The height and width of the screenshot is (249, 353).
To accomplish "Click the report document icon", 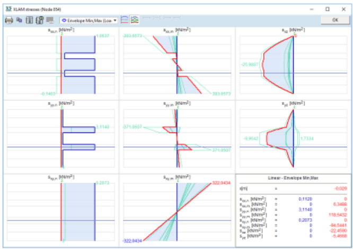I will pos(40,20).
